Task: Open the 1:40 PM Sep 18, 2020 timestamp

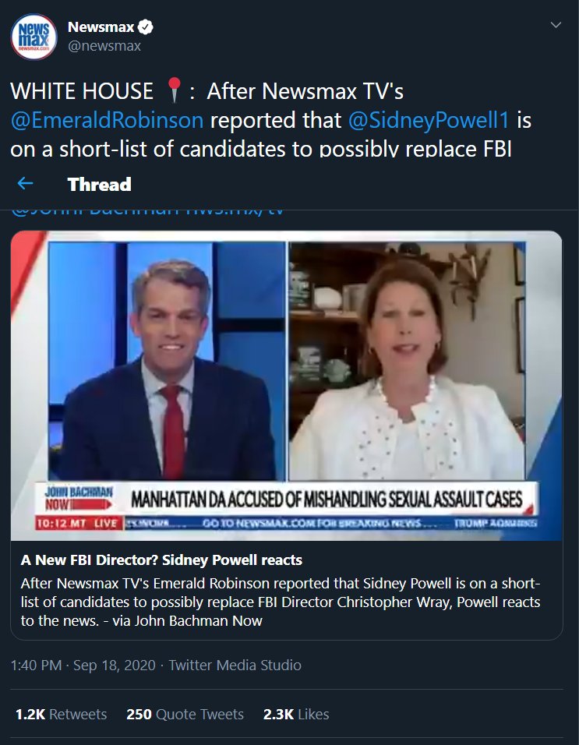Action: 83,666
